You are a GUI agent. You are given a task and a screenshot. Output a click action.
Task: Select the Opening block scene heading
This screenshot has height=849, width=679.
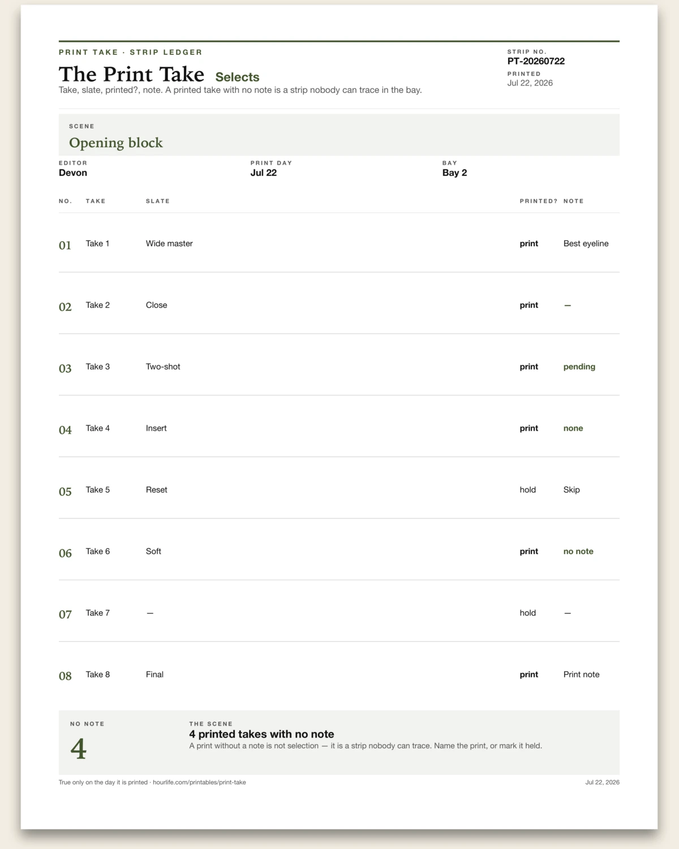pyautogui.click(x=116, y=143)
